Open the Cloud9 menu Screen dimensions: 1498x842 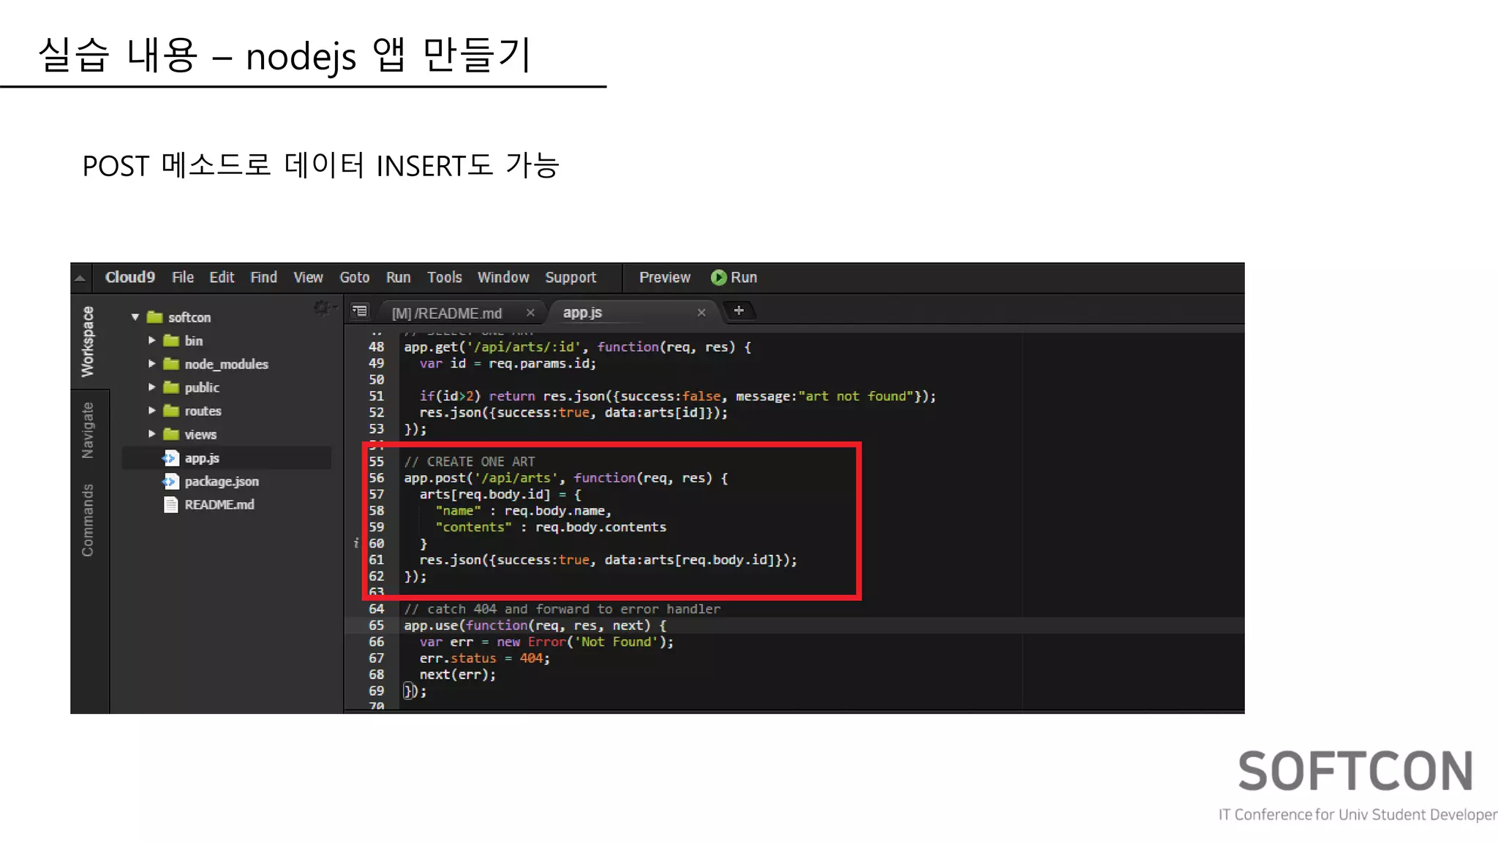[x=129, y=278]
